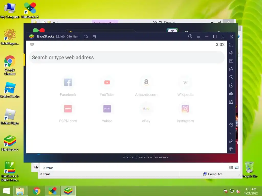Select the DataWagon desktop shortcut
Screen dimensions: 262x196
10,37
